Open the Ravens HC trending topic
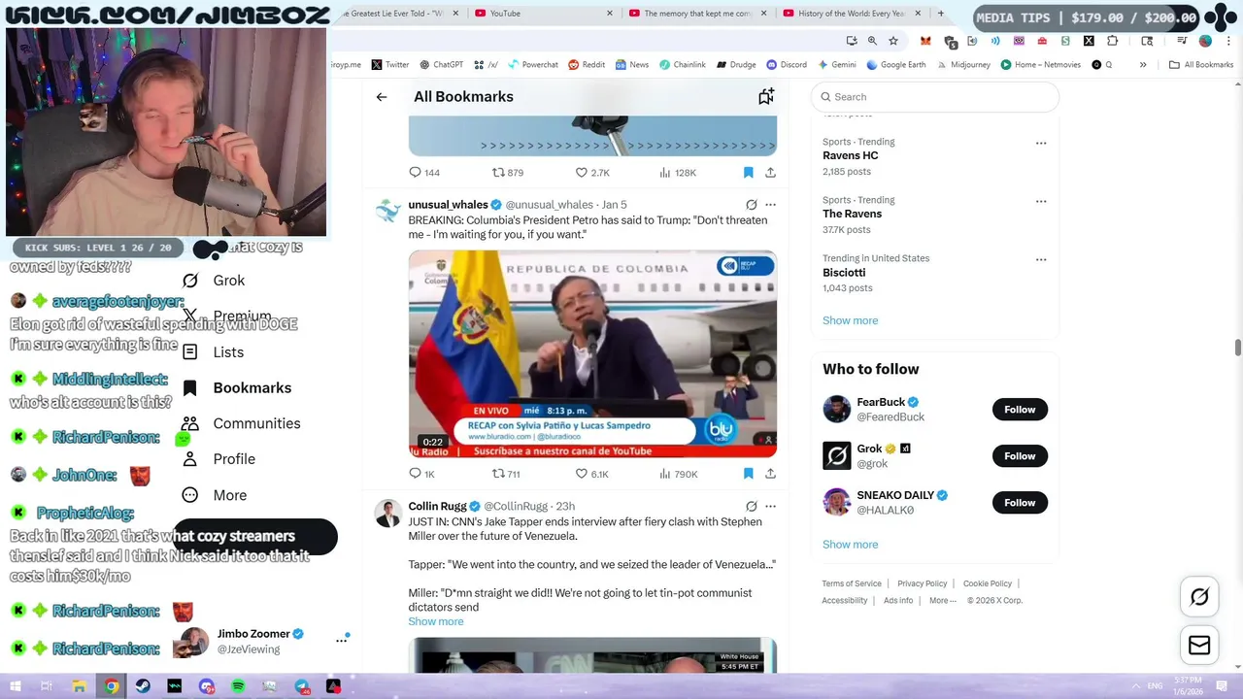Viewport: 1243px width, 699px height. [850, 155]
